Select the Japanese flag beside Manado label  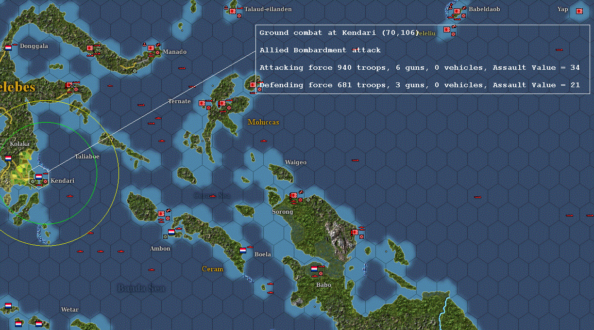(151, 48)
